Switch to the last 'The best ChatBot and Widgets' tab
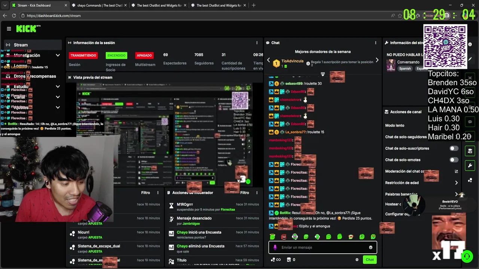Viewport: 479px width, 269px height. tap(219, 5)
